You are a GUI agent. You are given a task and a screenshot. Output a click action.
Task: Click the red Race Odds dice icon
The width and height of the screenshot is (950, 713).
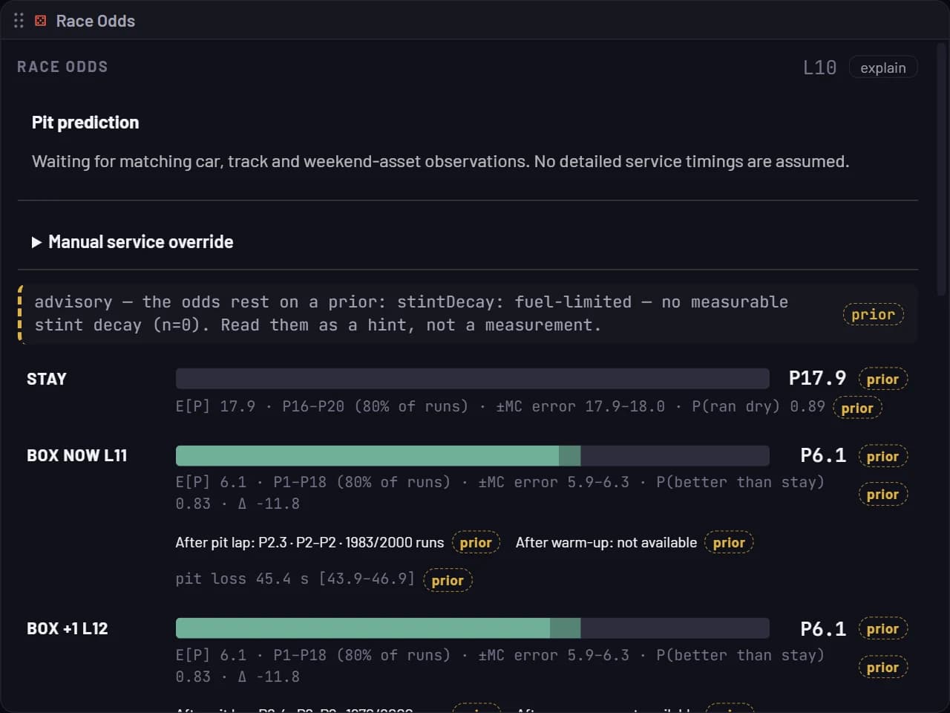pyautogui.click(x=41, y=21)
